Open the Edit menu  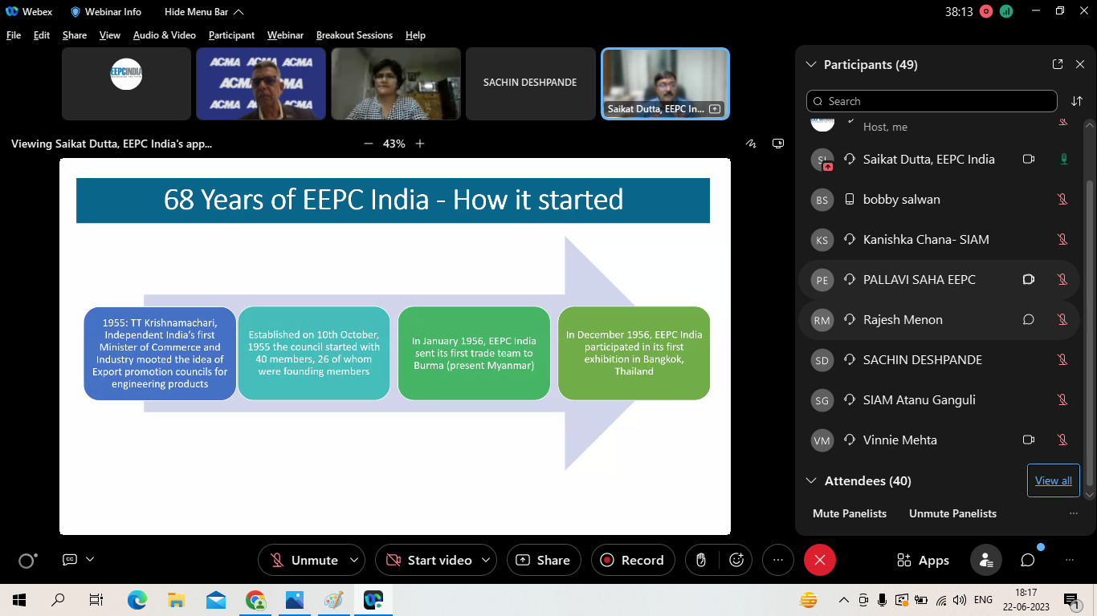[42, 35]
